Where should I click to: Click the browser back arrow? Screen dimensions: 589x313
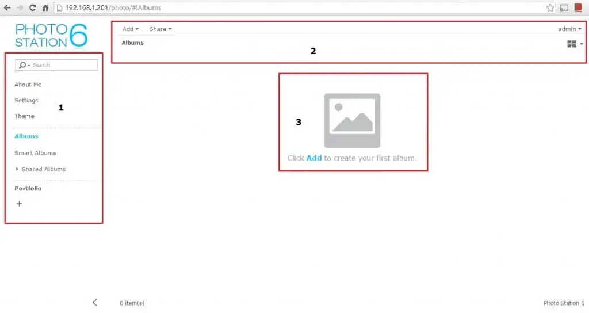point(7,8)
